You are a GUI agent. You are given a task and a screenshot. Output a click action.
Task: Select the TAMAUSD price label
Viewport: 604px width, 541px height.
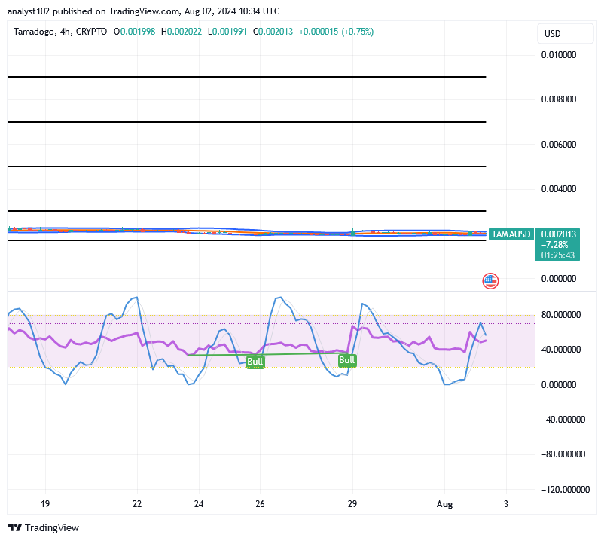(512, 234)
